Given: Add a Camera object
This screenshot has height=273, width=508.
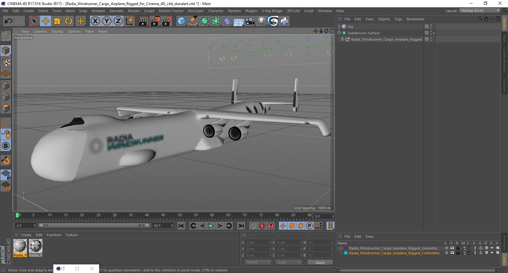Looking at the screenshot, I should point(250,21).
